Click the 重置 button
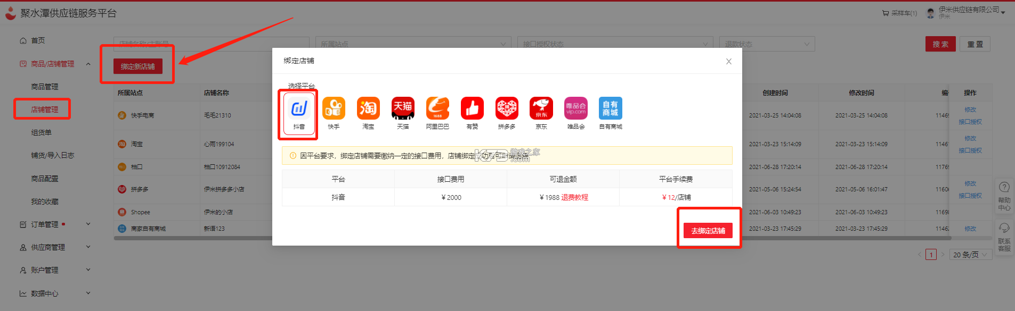 coord(975,44)
